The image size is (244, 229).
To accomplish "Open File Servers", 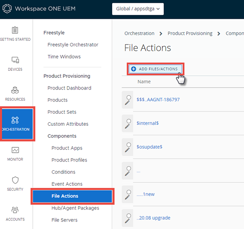I will [x=64, y=220].
